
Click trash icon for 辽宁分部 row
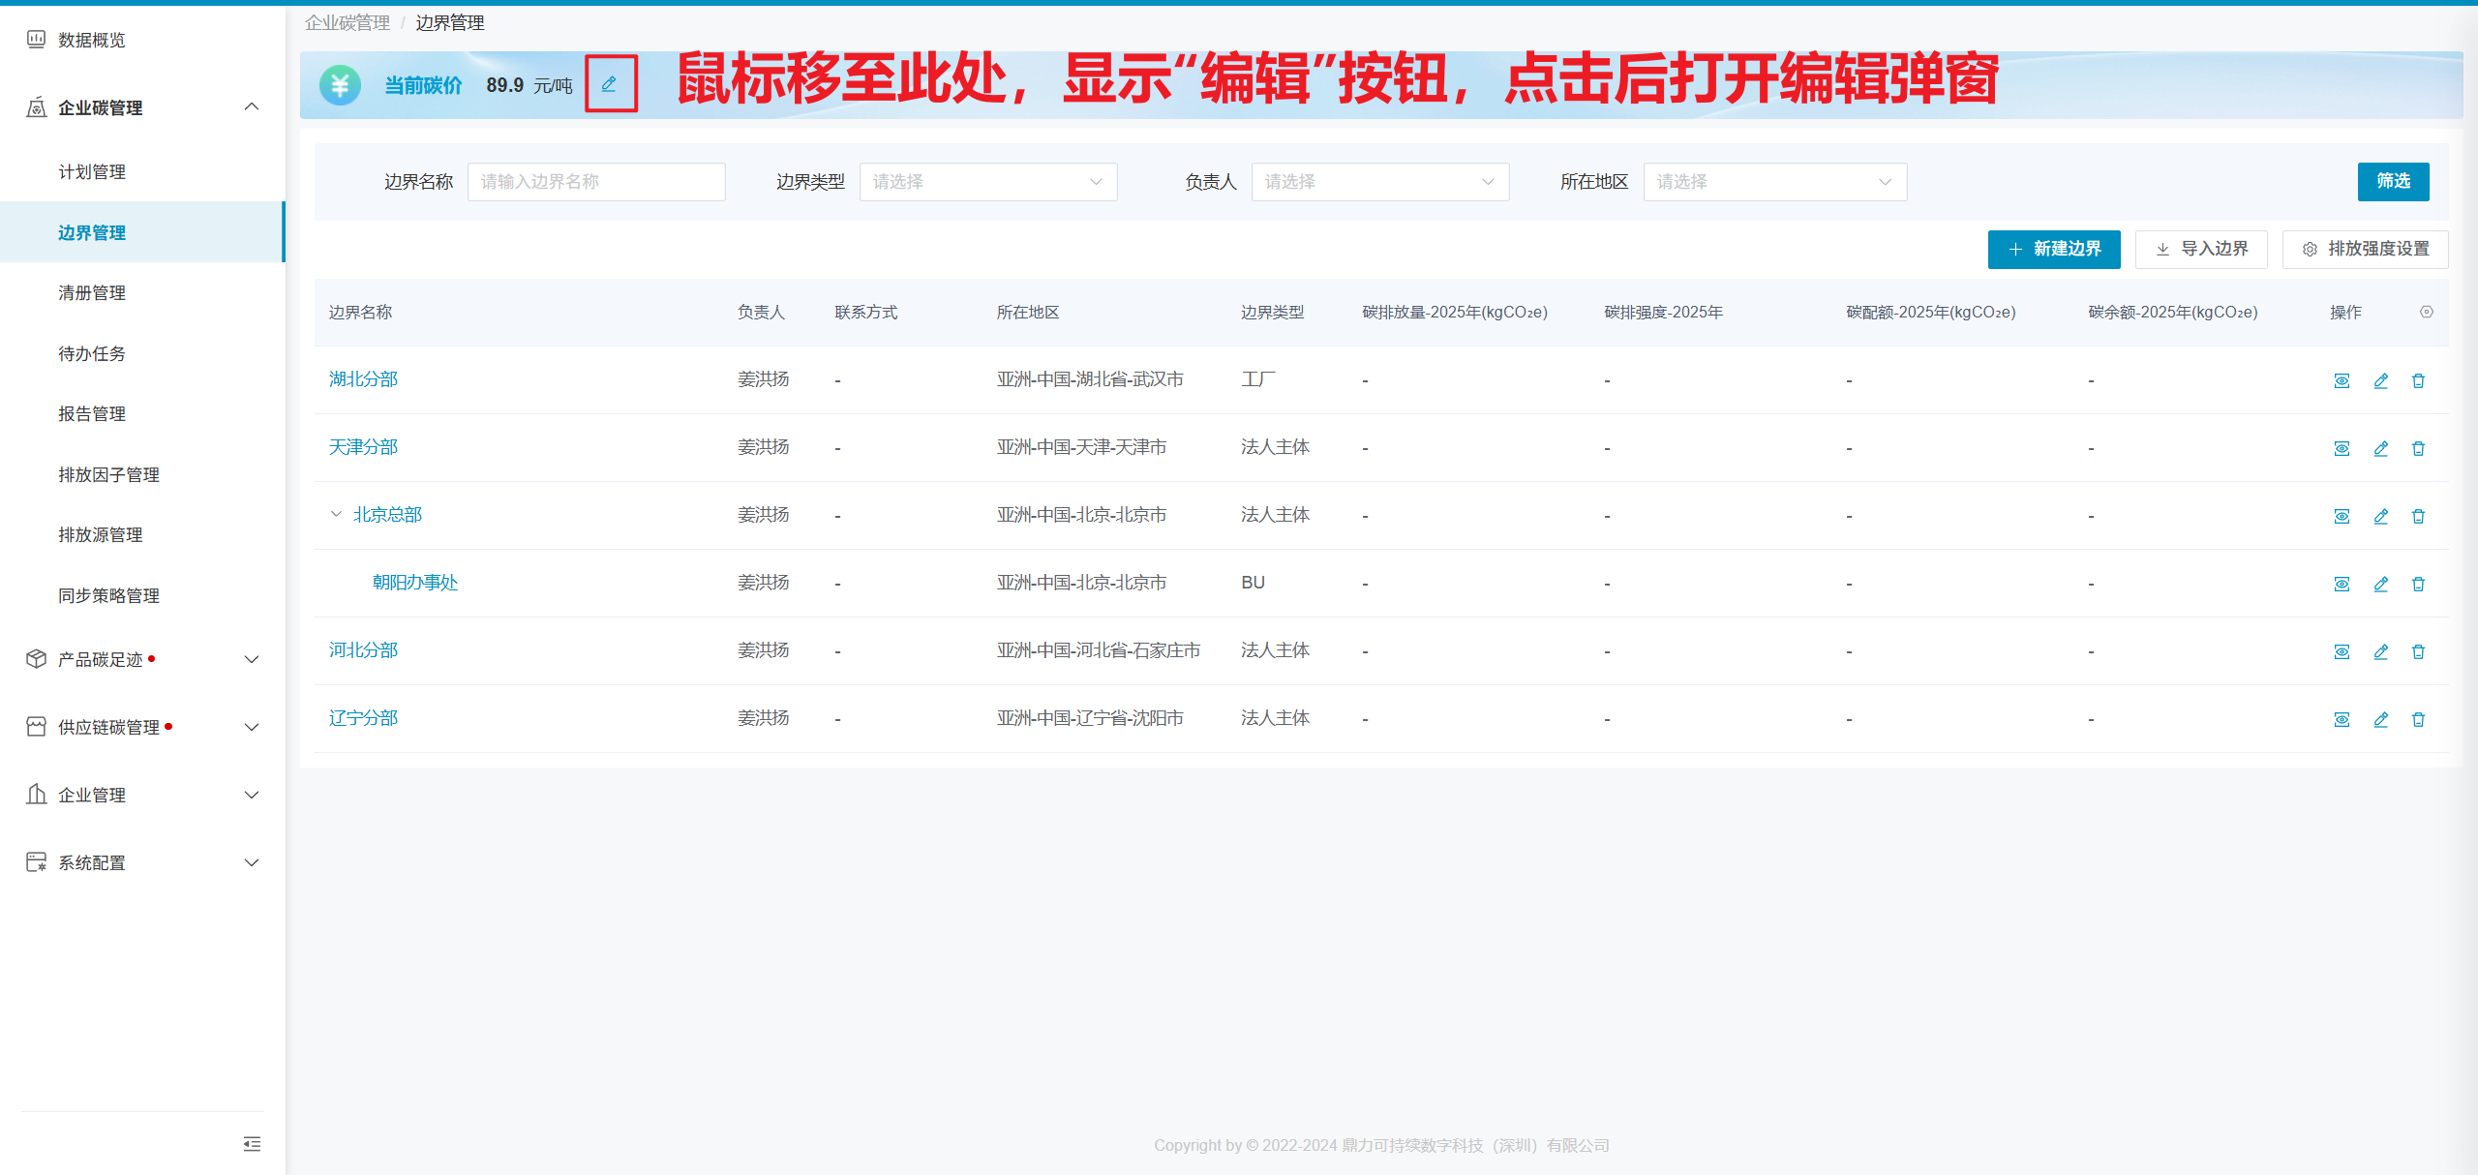(2418, 719)
